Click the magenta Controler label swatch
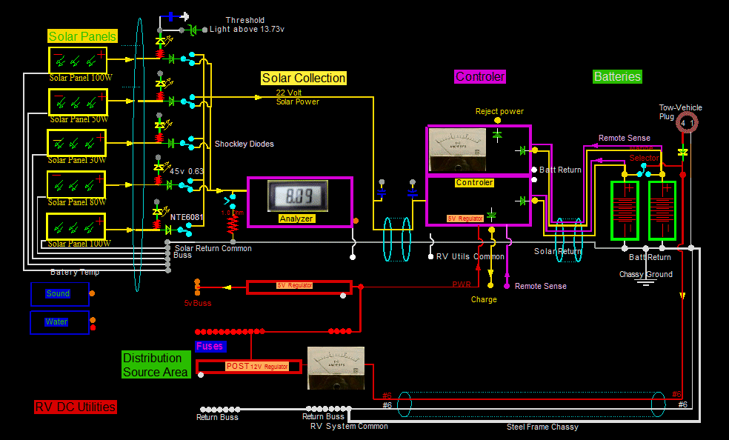The height and width of the screenshot is (440, 729). pyautogui.click(x=480, y=76)
